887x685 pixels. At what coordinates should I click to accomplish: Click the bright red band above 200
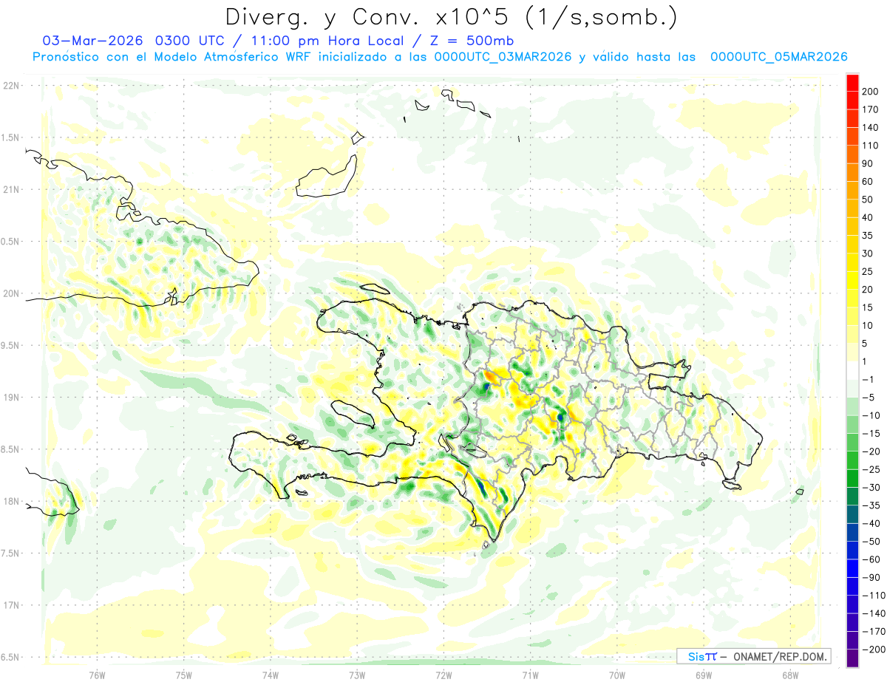(x=852, y=82)
